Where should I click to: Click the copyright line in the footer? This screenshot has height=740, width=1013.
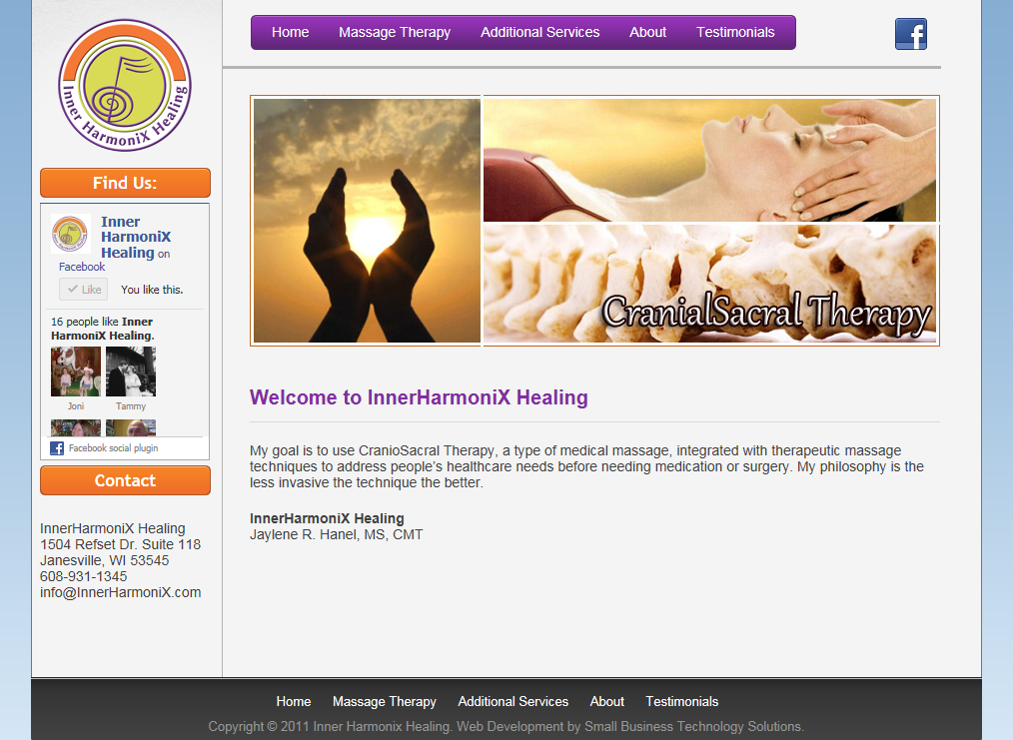click(506, 726)
